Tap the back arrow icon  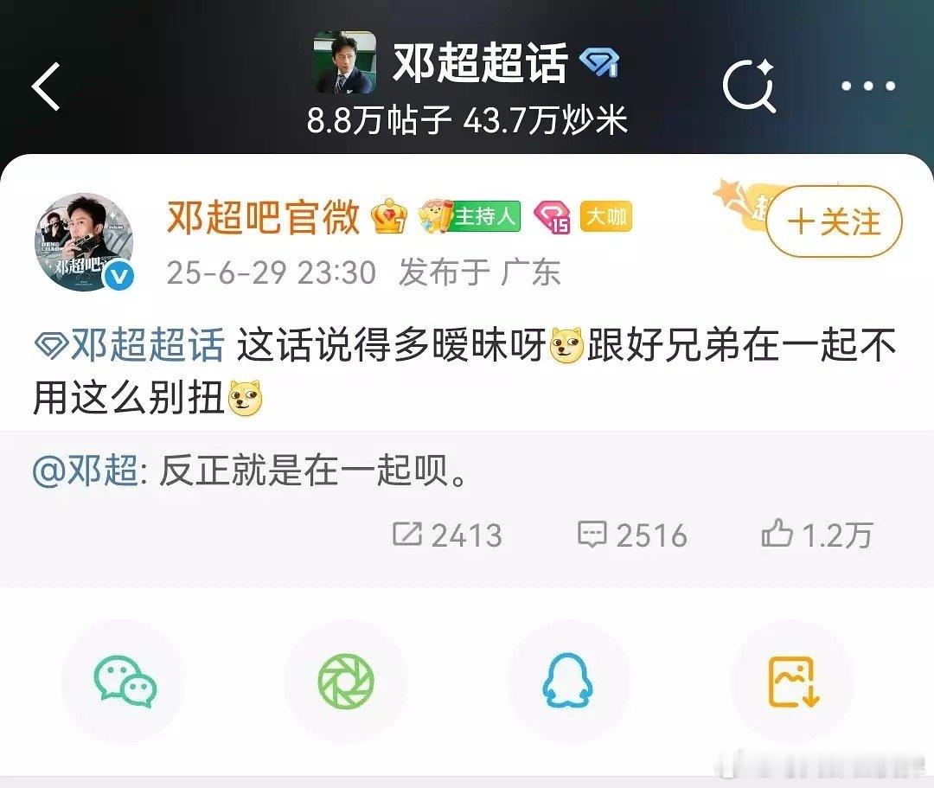(x=46, y=86)
